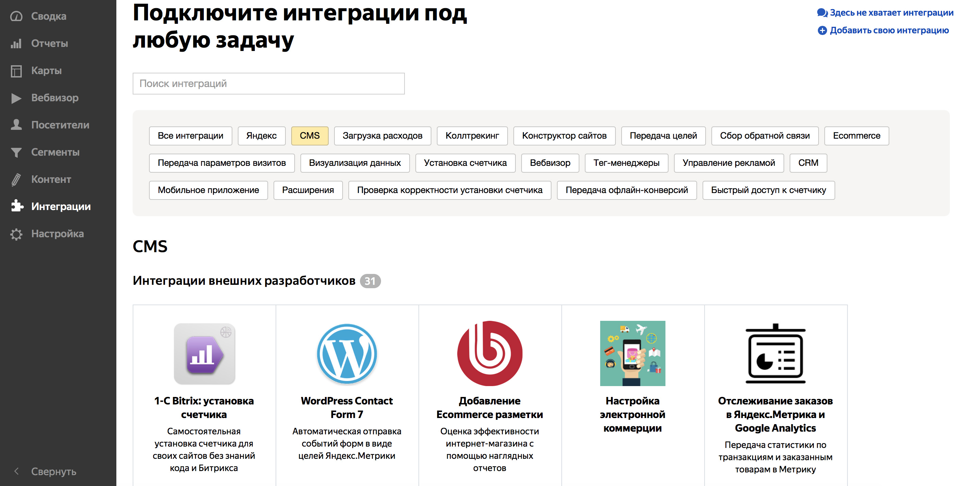Image resolution: width=956 pixels, height=486 pixels.
Task: Filter by Установка счетчика
Action: tap(465, 163)
